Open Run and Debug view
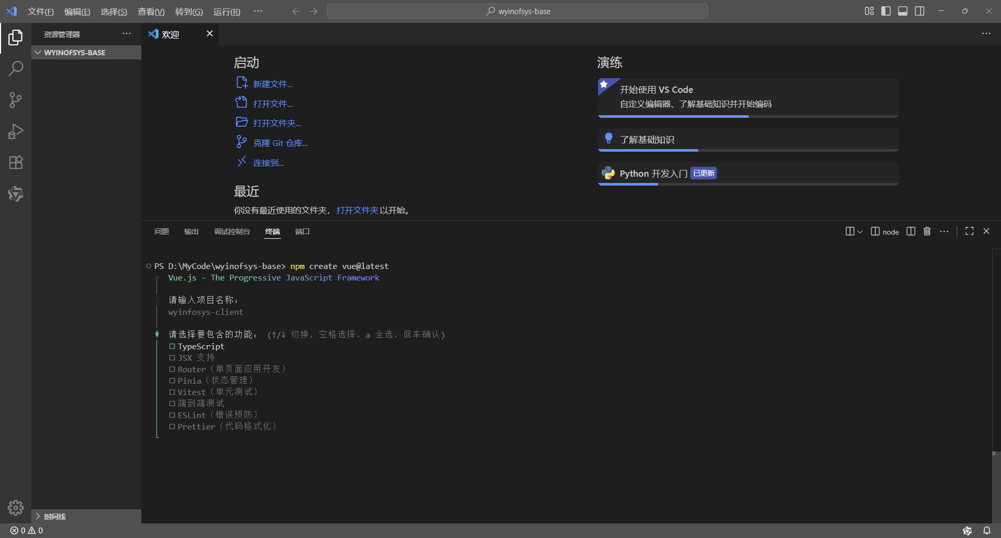 click(x=16, y=131)
